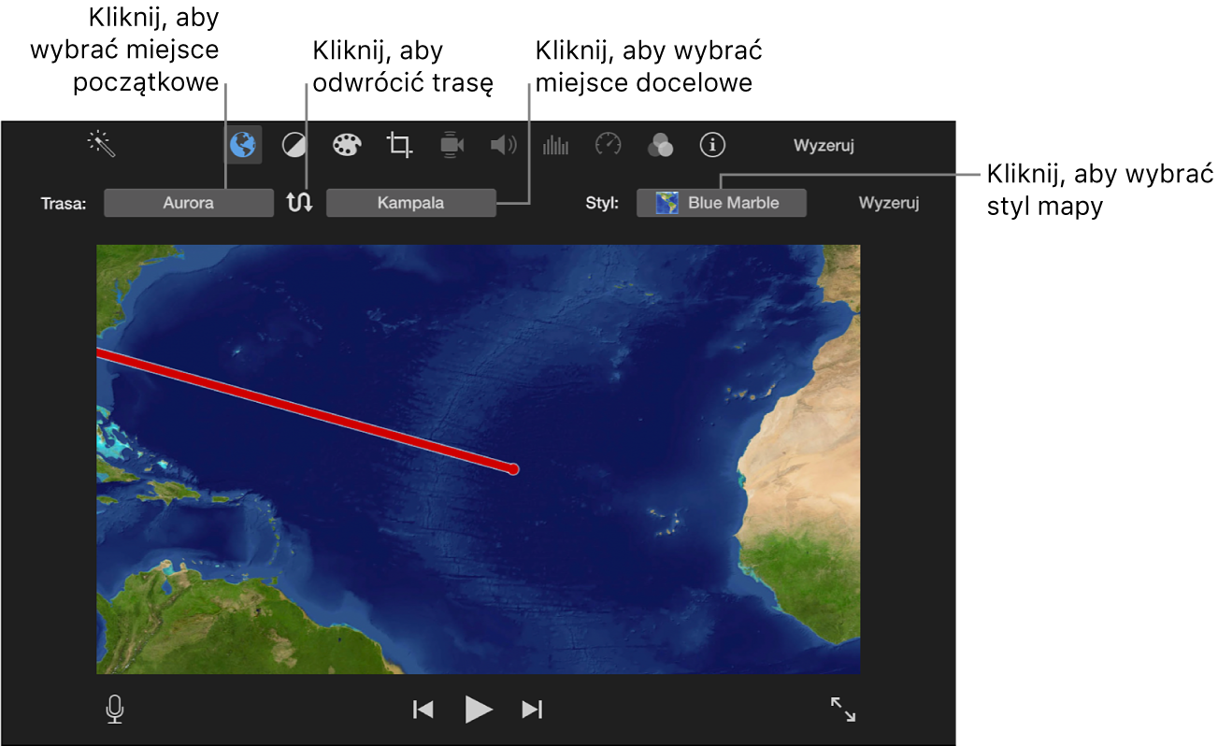Open the color correction palette icon
Screen dimensions: 1218x746
[x=346, y=145]
